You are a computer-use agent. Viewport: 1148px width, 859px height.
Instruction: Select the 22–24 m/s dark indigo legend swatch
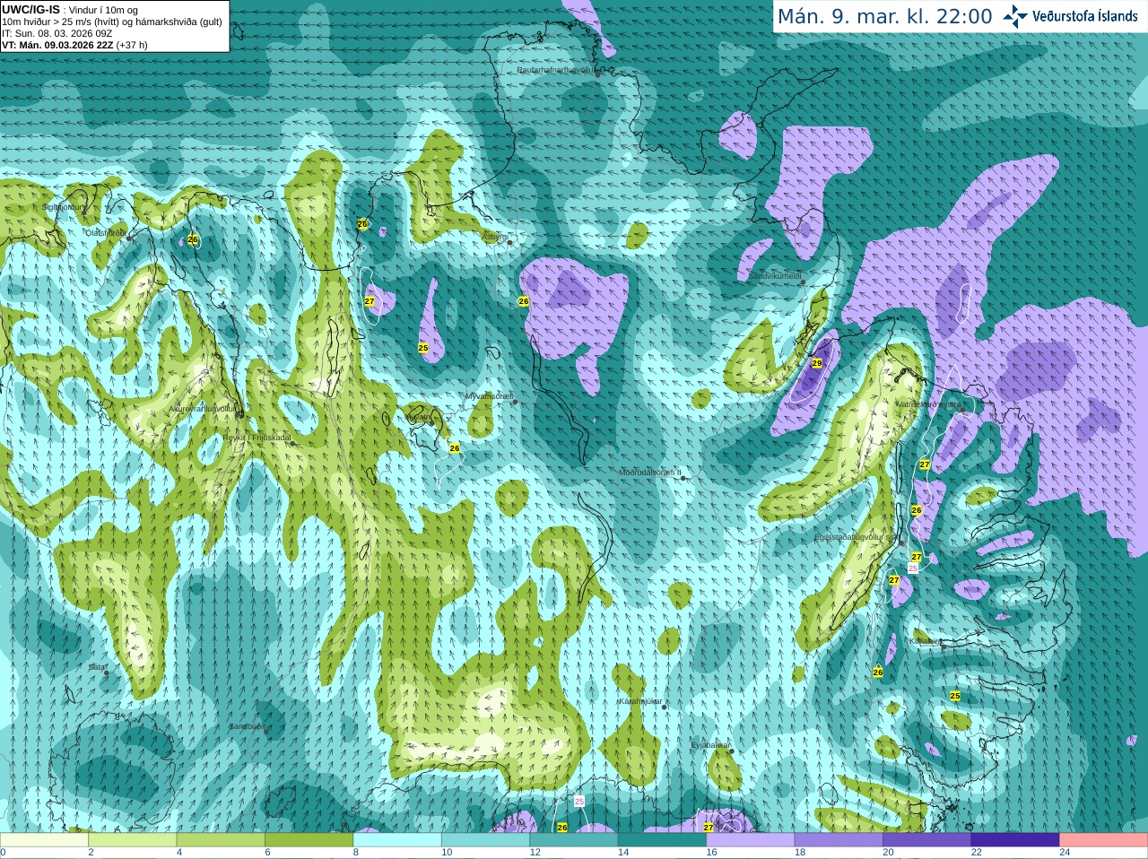tap(1015, 840)
